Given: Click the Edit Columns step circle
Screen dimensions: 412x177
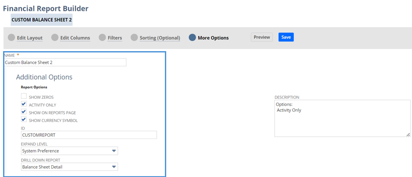Looking at the screenshot, I should pyautogui.click(x=55, y=38).
